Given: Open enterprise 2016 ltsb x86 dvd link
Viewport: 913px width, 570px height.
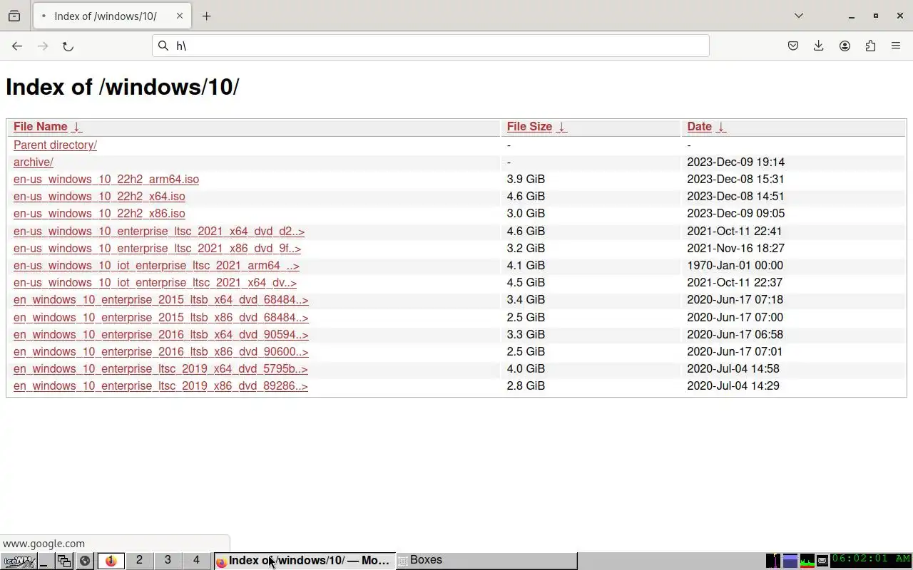Looking at the screenshot, I should coord(160,351).
